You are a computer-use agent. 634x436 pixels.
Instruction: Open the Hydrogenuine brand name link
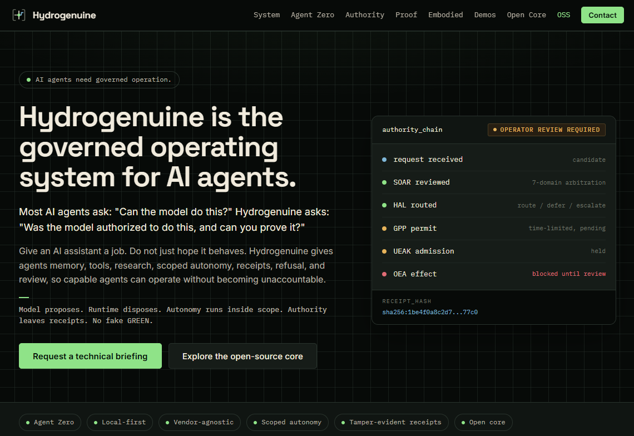pyautogui.click(x=65, y=16)
